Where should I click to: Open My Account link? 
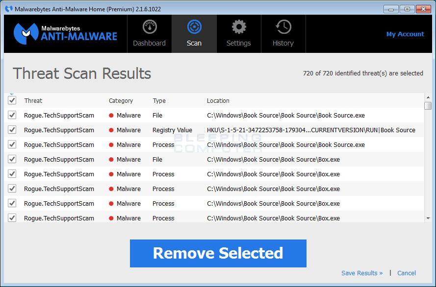point(405,34)
